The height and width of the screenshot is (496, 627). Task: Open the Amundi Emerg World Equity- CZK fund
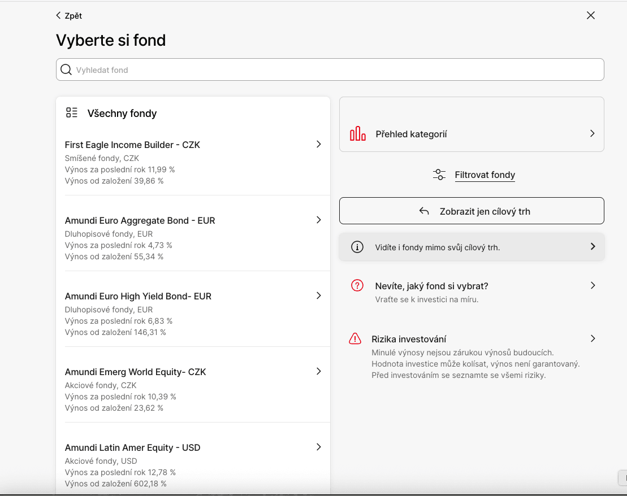point(193,389)
